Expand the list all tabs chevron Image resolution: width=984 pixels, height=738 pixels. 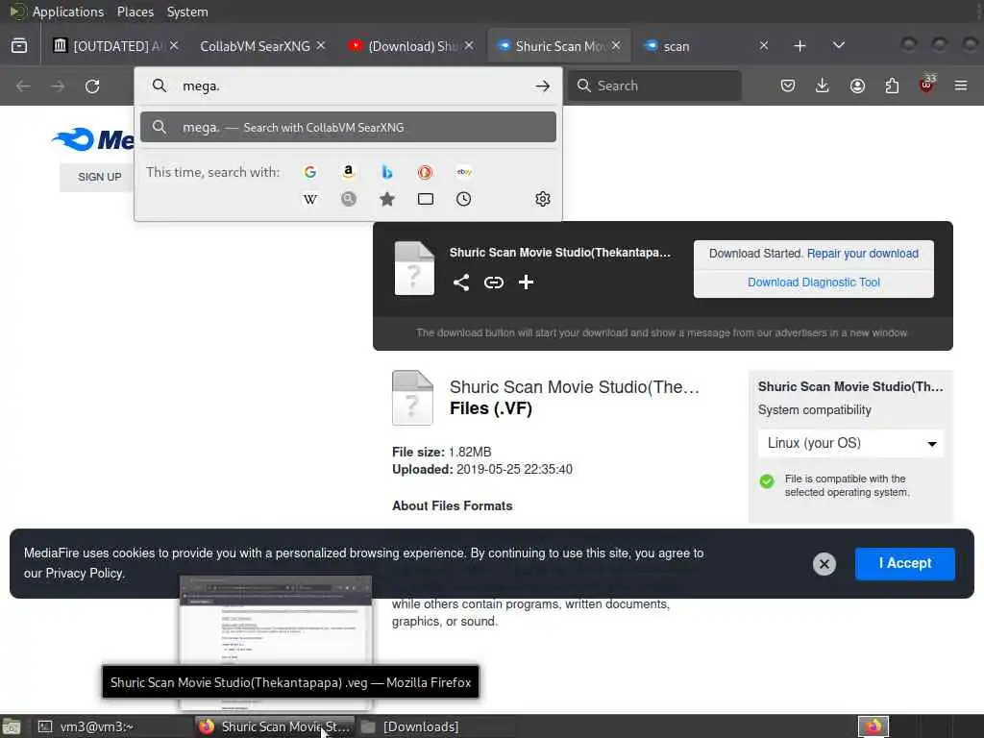click(838, 46)
